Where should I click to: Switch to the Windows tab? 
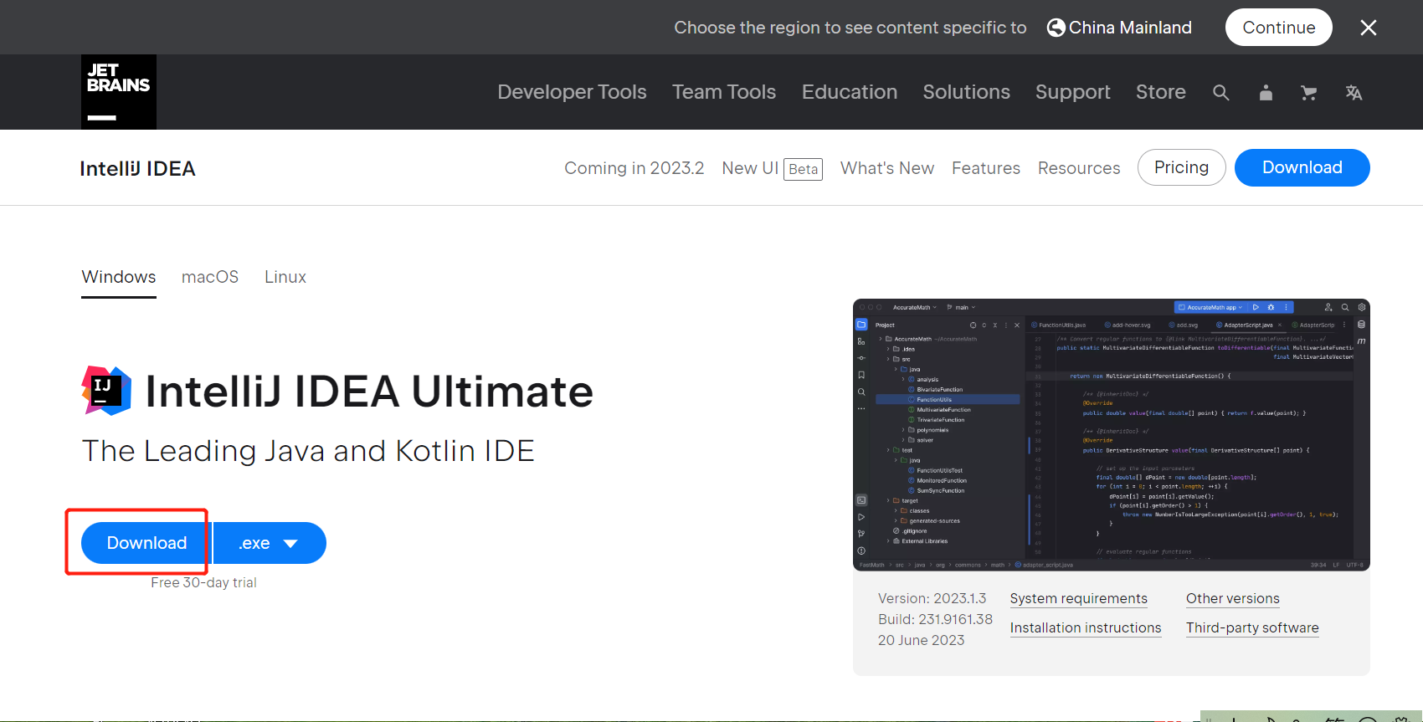coord(119,277)
